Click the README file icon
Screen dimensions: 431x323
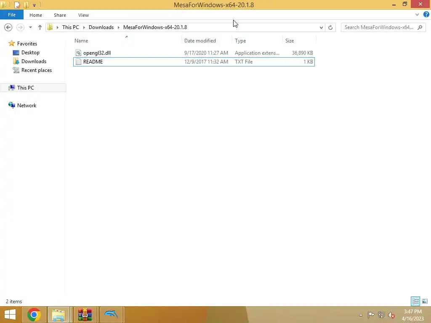pyautogui.click(x=78, y=61)
